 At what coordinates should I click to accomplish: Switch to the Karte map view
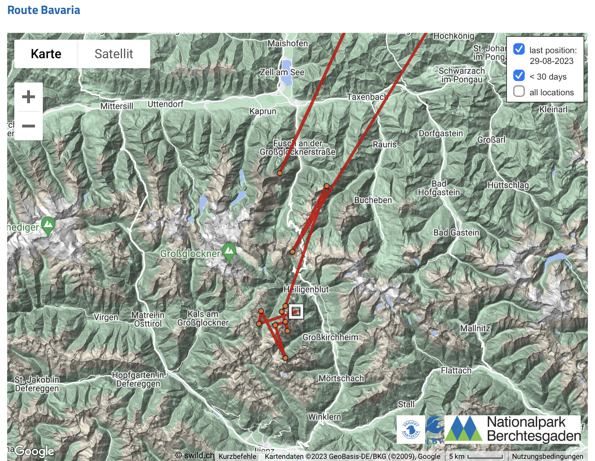46,54
